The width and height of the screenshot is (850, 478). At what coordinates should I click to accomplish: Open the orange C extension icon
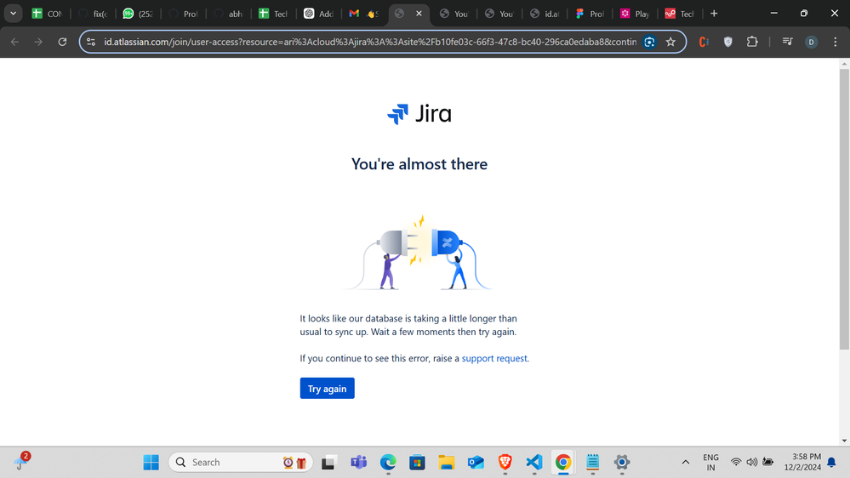point(704,42)
